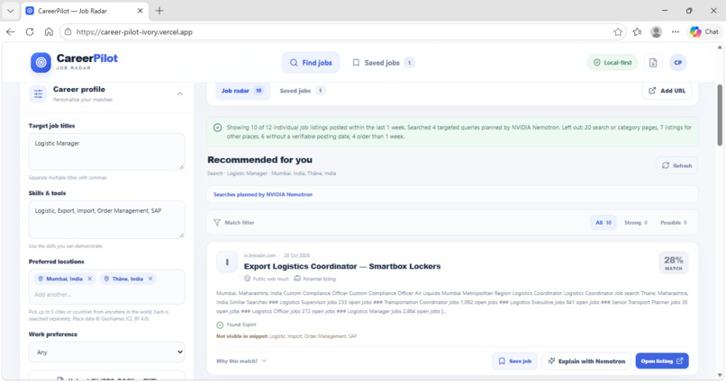The height and width of the screenshot is (382, 726).
Task: Bookmark page with the star icon
Action: tap(618, 31)
